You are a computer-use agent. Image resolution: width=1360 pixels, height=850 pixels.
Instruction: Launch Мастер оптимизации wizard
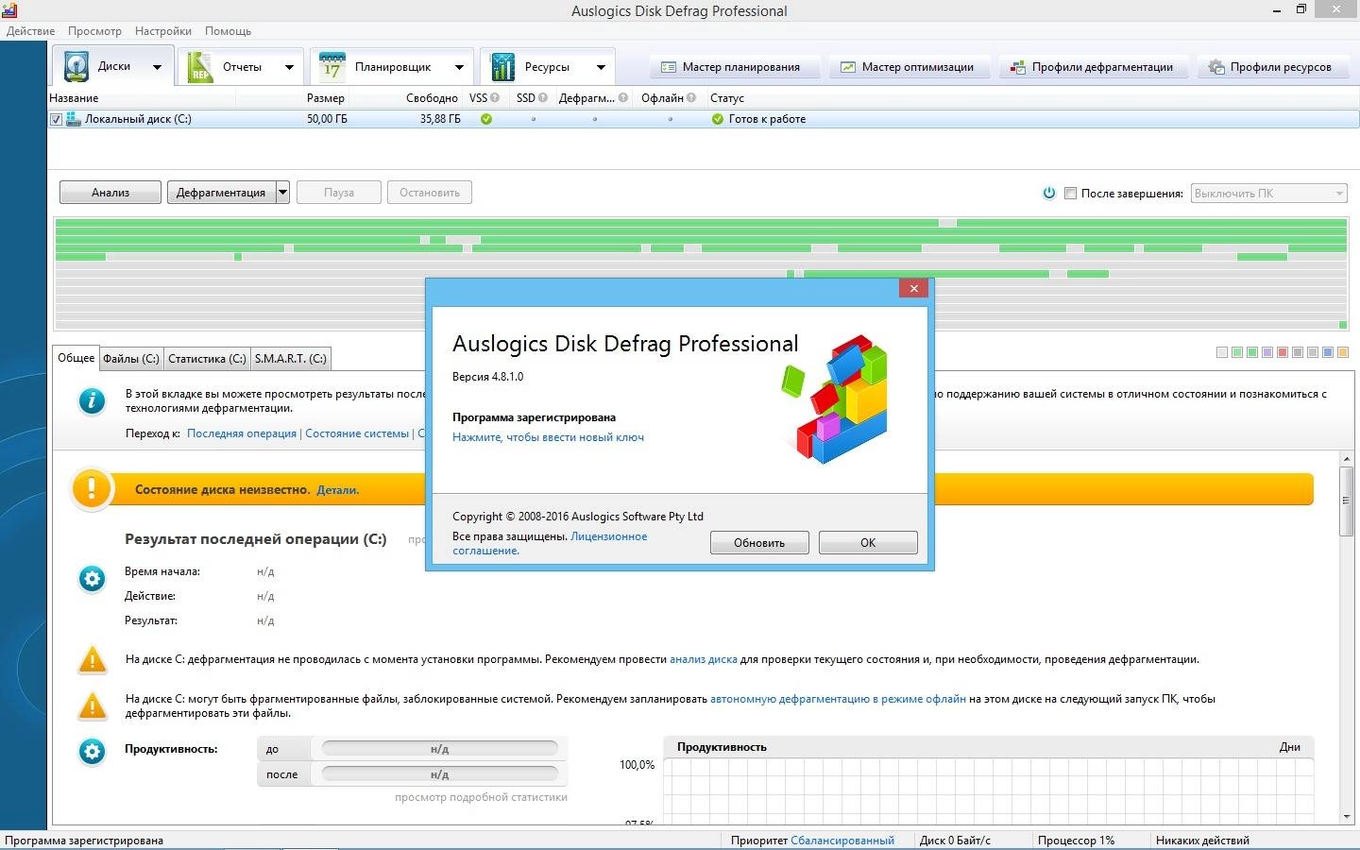(x=909, y=67)
